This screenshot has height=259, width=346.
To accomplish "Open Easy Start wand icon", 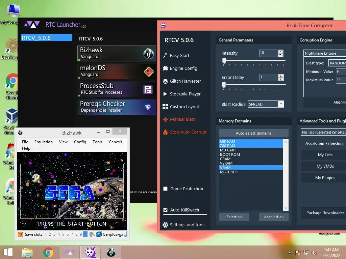I will [x=165, y=55].
